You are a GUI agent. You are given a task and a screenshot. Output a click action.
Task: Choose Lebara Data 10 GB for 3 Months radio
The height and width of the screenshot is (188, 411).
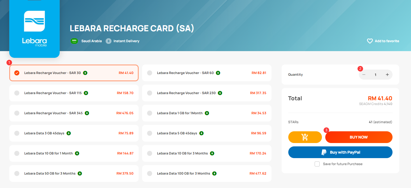click(x=150, y=153)
